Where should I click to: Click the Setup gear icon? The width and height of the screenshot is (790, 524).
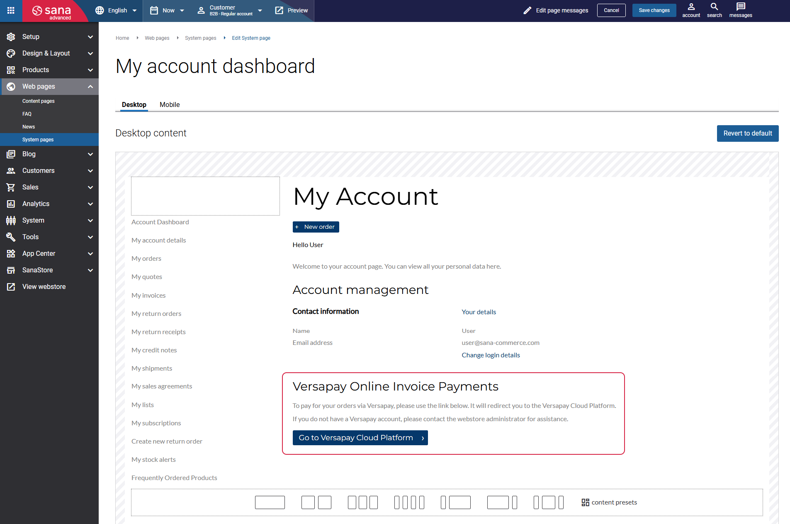coord(11,37)
